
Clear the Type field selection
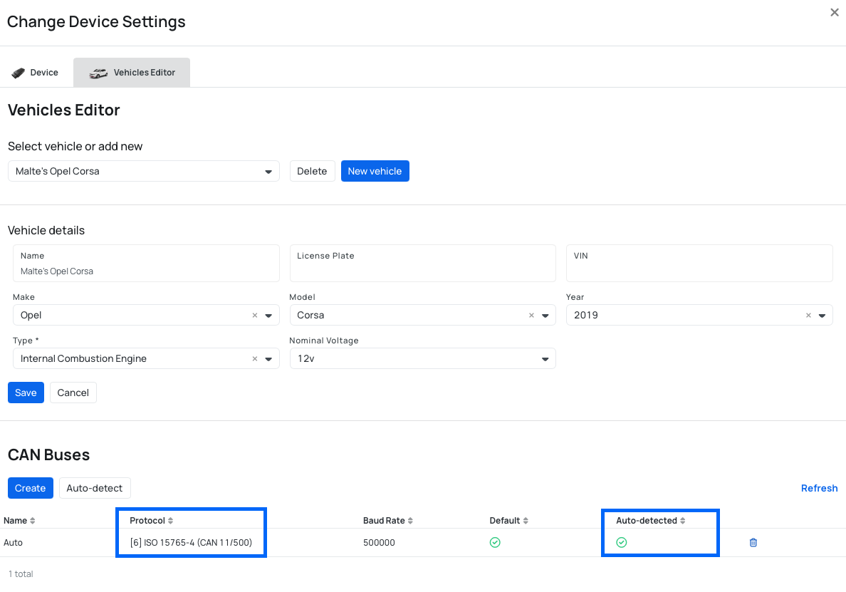255,359
